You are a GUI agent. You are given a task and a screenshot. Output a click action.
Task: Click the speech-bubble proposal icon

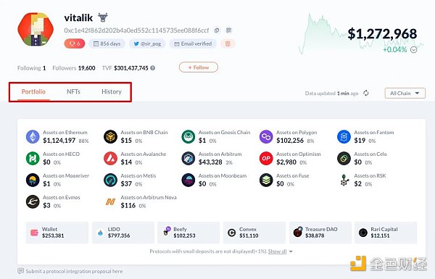pyautogui.click(x=20, y=271)
